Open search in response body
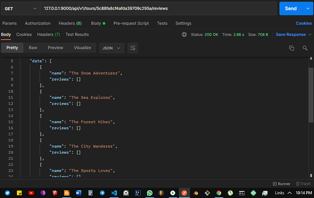This screenshot has height=198, width=314. (x=305, y=48)
